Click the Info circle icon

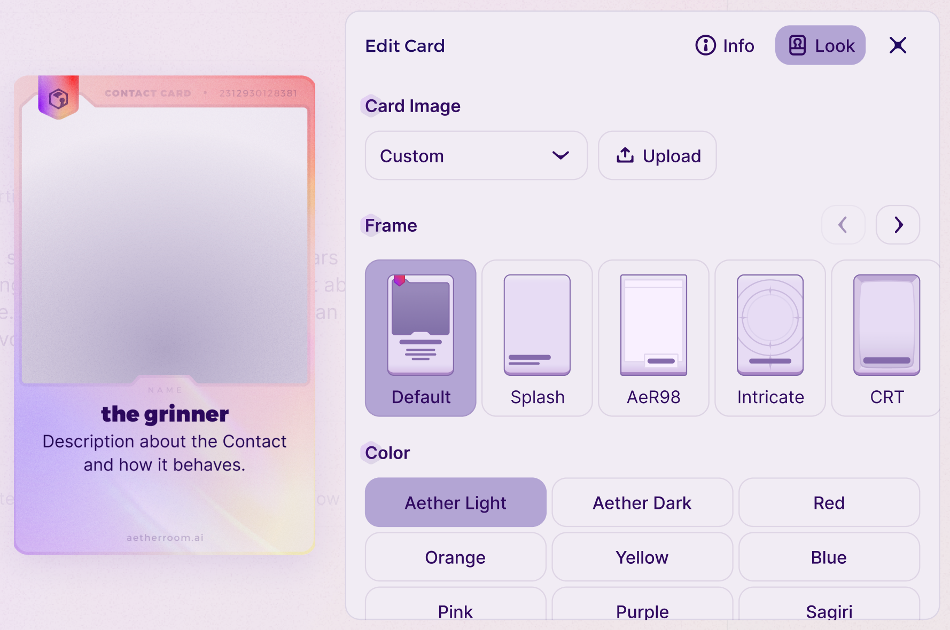tap(705, 45)
